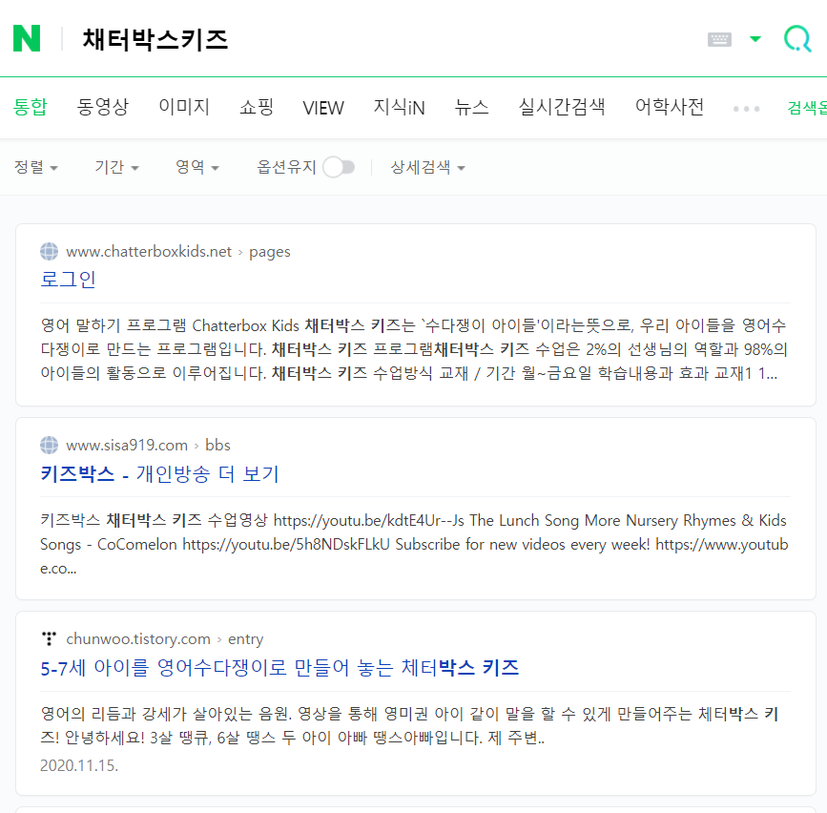Image resolution: width=827 pixels, height=813 pixels.
Task: Open the 키즈박스 - 개인방송 더 보기 result
Action: pyautogui.click(x=159, y=473)
